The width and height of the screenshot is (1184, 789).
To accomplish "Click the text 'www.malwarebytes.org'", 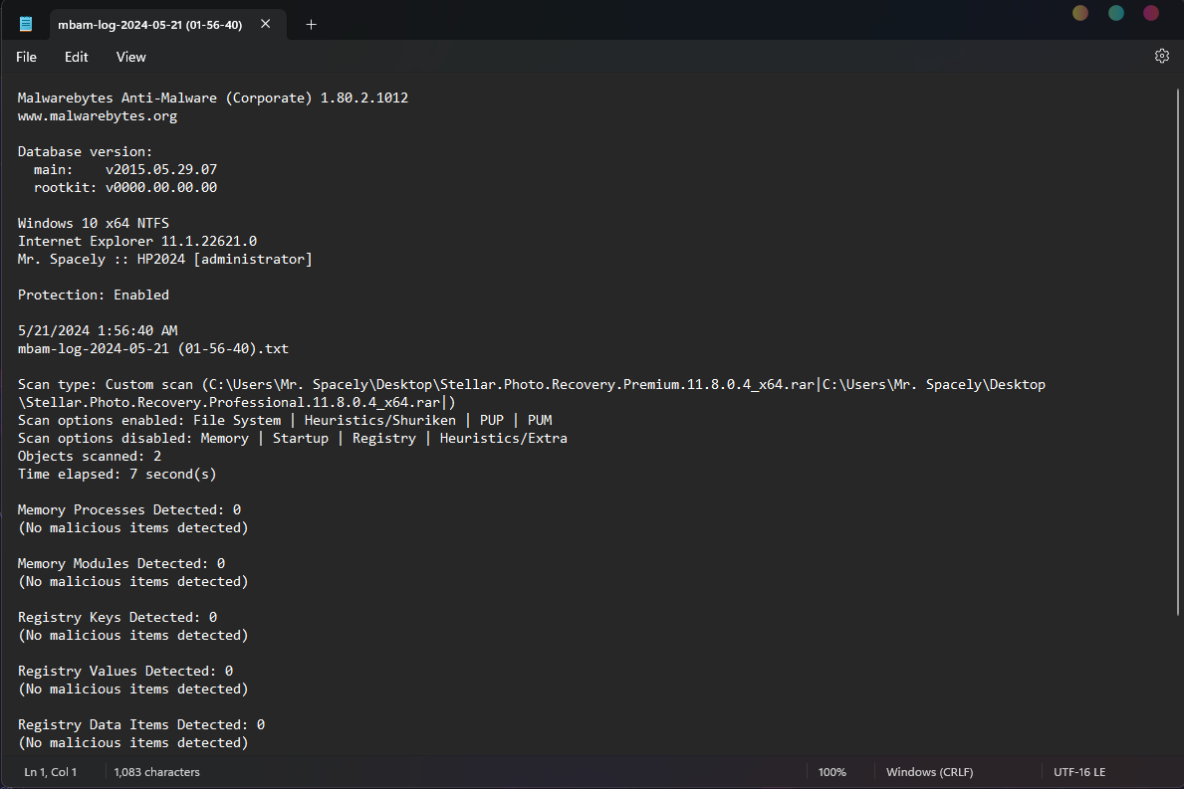I will [x=98, y=116].
